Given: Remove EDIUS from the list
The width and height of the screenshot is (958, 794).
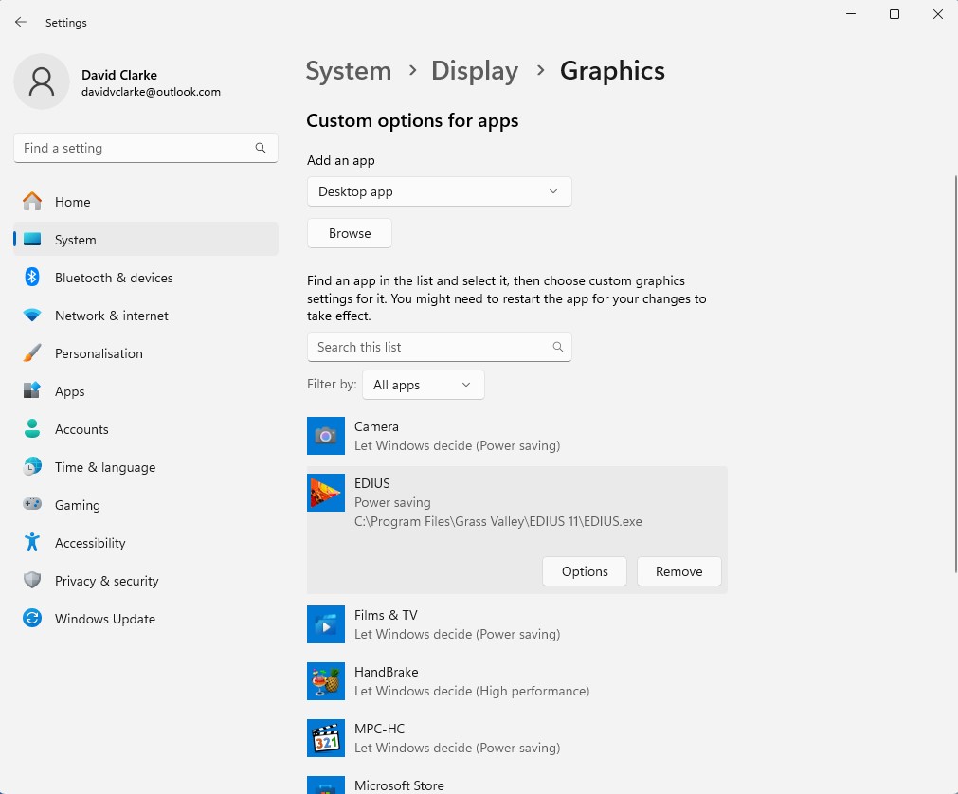Looking at the screenshot, I should pyautogui.click(x=678, y=571).
